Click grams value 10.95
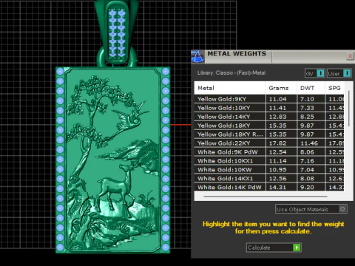Screen dimensions: 355x266 tap(277, 170)
